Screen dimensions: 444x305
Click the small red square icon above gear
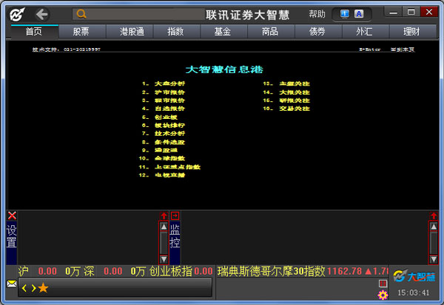[383, 284]
